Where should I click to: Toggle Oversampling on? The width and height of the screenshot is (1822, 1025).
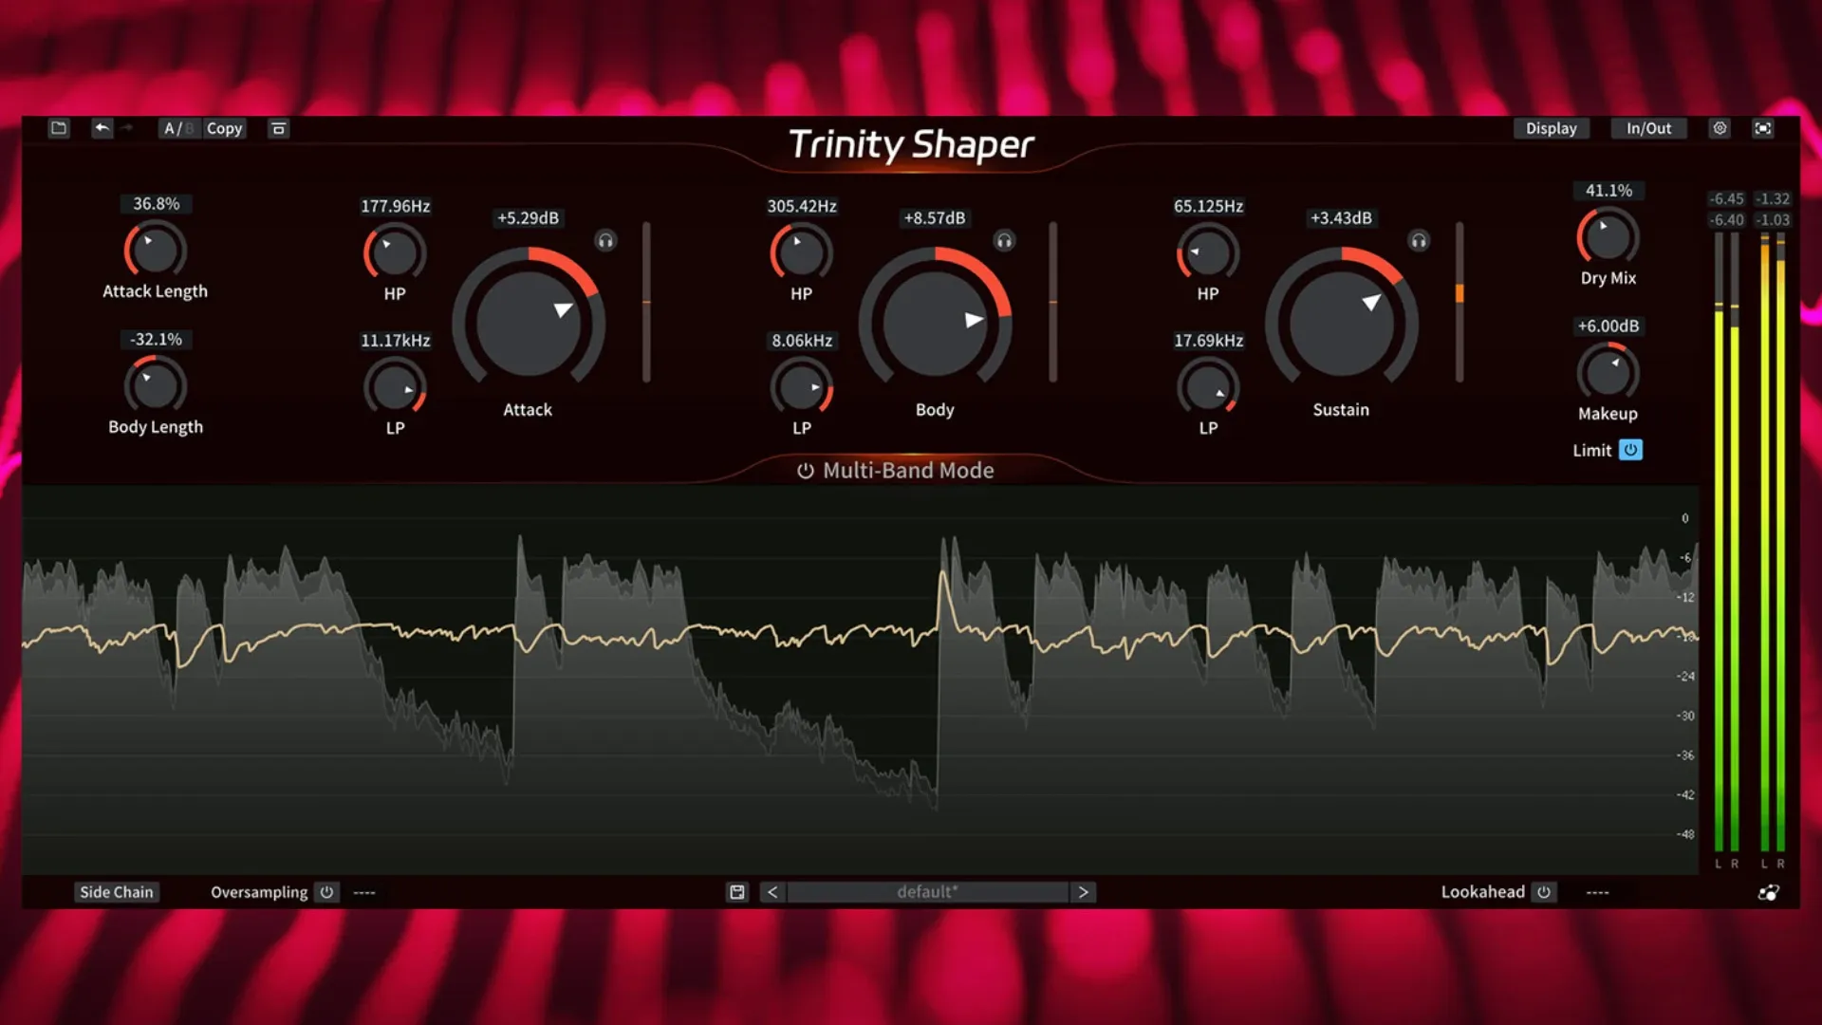(x=326, y=892)
